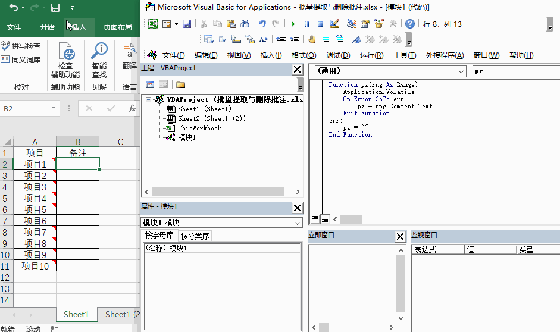560x332 pixels.
Task: Toggle Design Mode icon
Action: 334,24
